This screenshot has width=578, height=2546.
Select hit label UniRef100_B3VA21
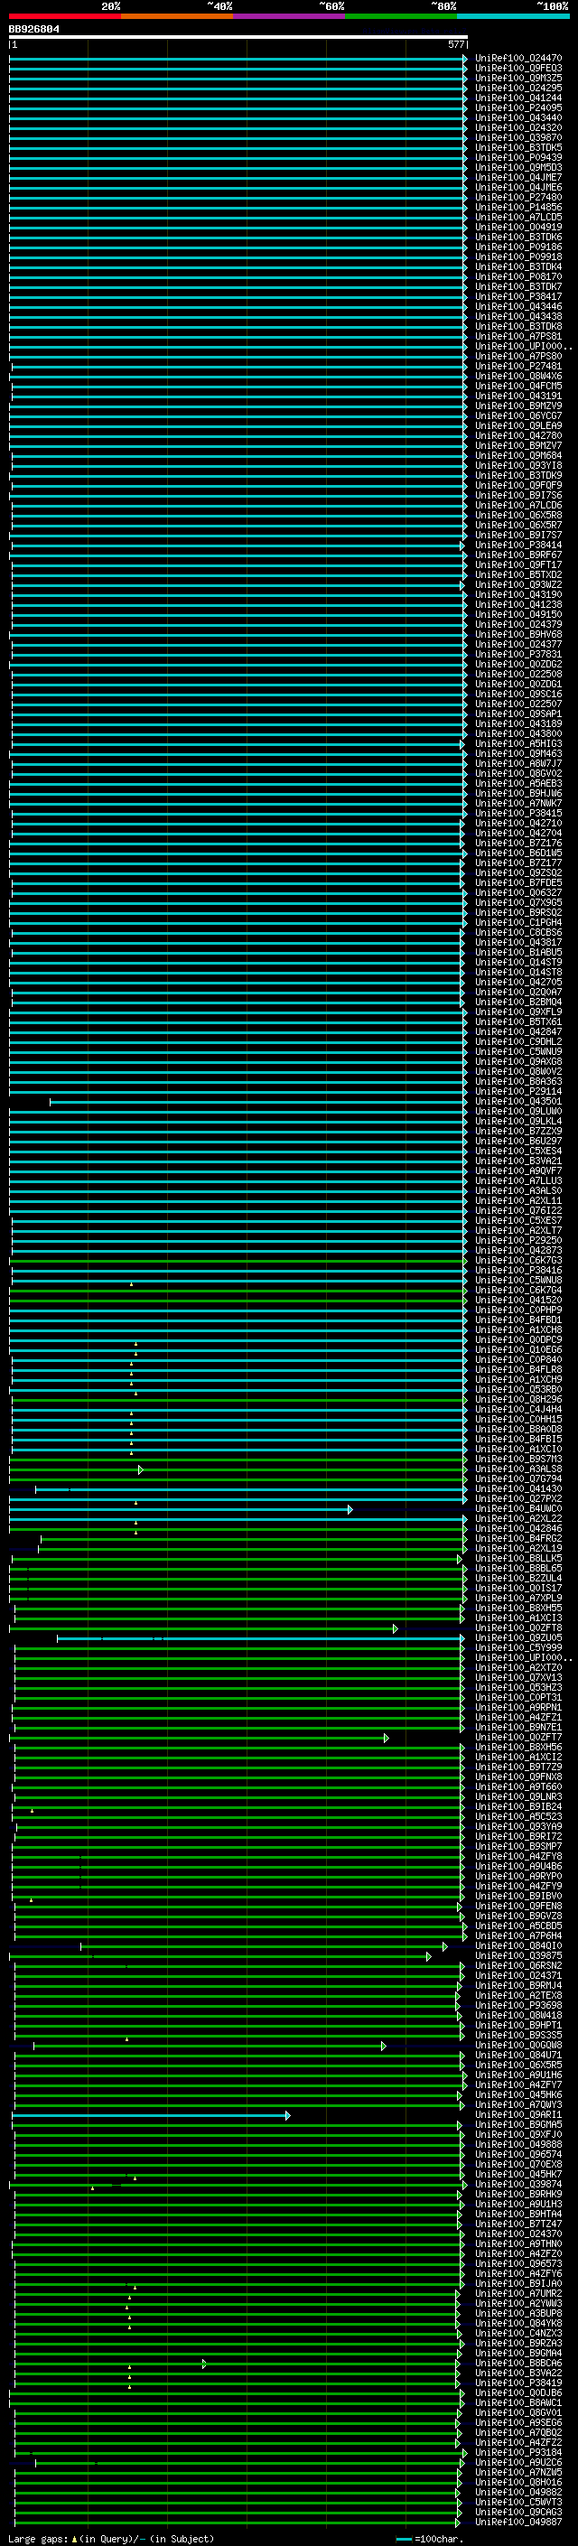(x=517, y=1161)
